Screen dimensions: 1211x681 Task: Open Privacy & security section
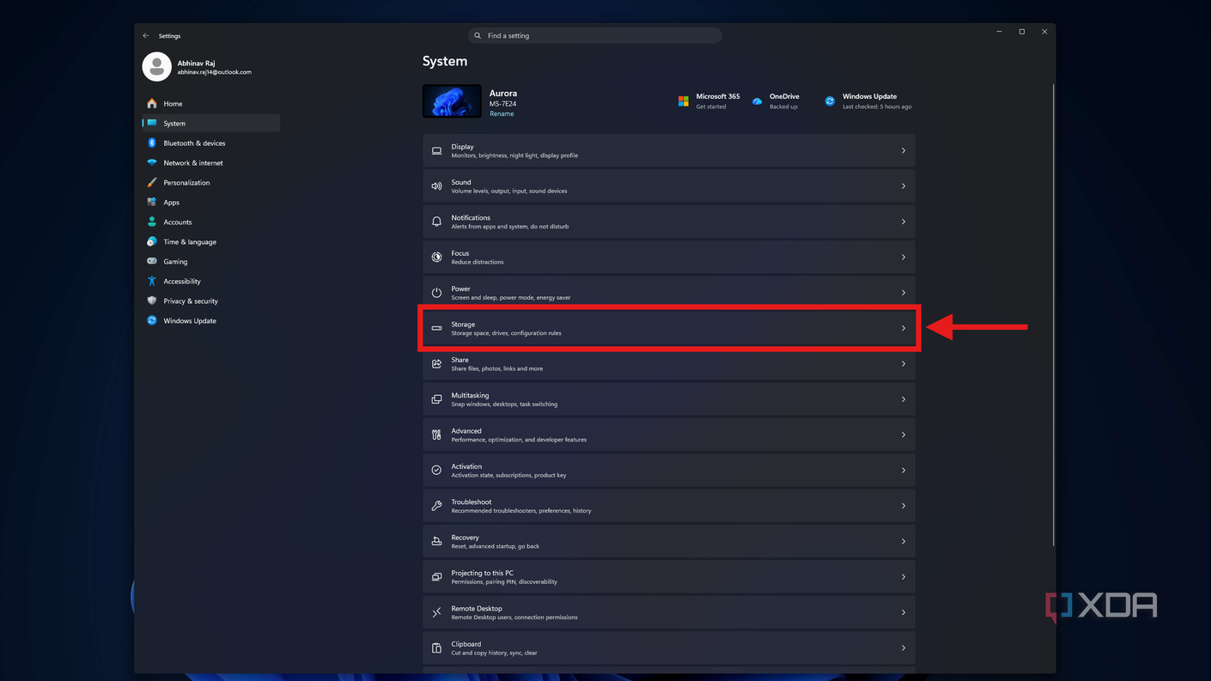click(x=211, y=301)
